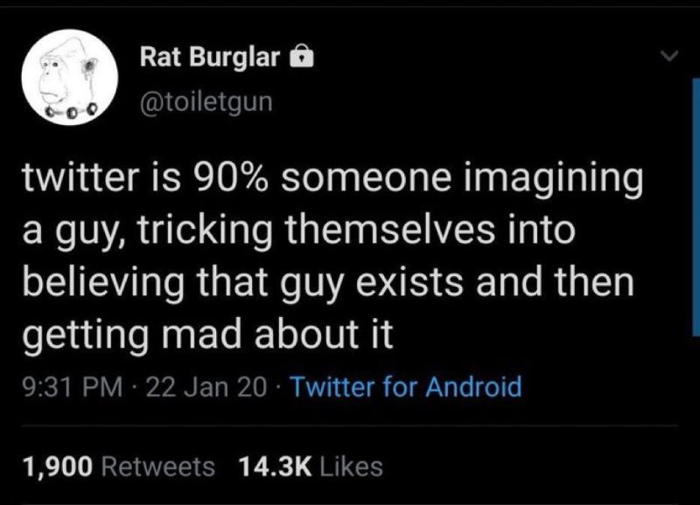Click the word "themselves" in the tweet

click(390, 230)
